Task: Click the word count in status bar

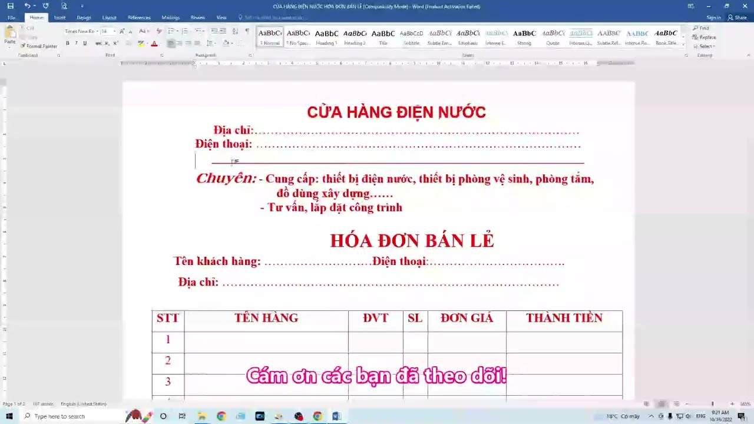Action: click(43, 404)
